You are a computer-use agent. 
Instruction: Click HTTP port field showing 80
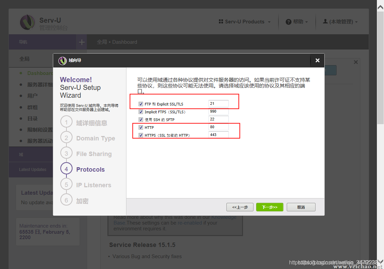(219, 127)
